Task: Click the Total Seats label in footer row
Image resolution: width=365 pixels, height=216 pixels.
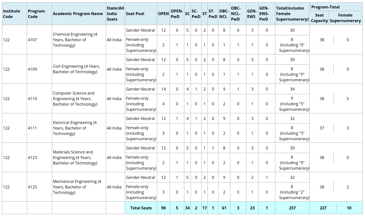Action: (141, 208)
